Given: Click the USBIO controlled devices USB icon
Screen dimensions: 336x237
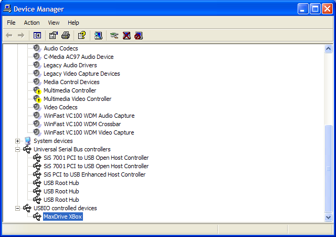Looking at the screenshot, I should coord(27,208).
